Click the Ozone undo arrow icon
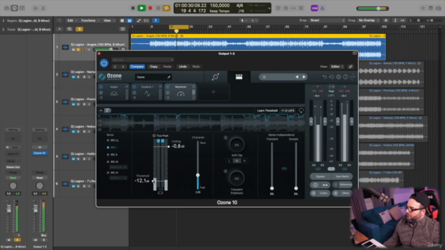 [325, 77]
